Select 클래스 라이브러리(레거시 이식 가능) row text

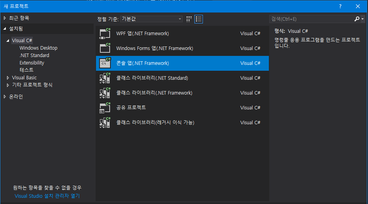(155, 122)
